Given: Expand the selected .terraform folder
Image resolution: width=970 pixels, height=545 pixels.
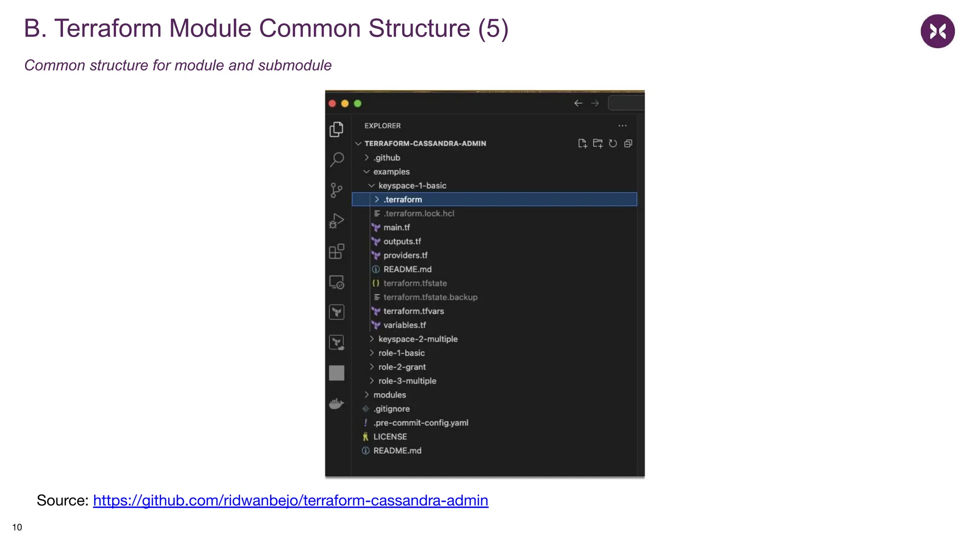Looking at the screenshot, I should pos(494,199).
